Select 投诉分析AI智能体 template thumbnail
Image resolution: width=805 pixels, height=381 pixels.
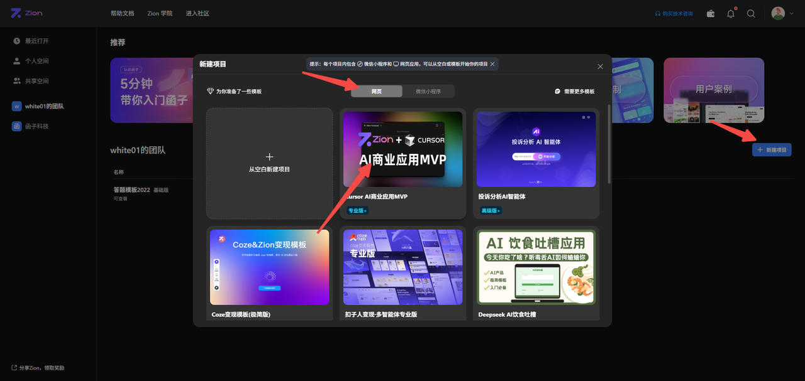(536, 149)
